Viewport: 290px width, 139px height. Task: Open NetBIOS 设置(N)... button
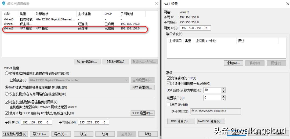(x=211, y=121)
